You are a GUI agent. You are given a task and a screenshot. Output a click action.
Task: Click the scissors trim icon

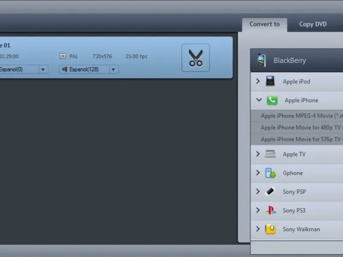click(x=196, y=58)
